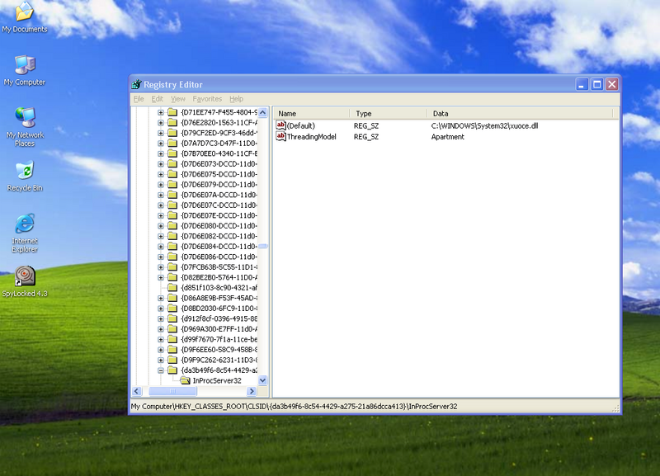Click the folder icon for key {D79CF2ED-9CF3
The image size is (660, 476).
tap(172, 133)
